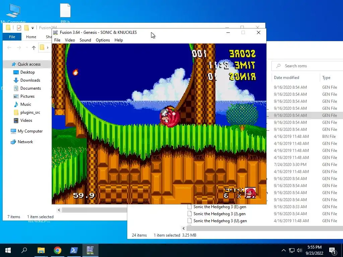Open the recent locations dropdown arrow
The height and width of the screenshot is (257, 343).
[27, 48]
